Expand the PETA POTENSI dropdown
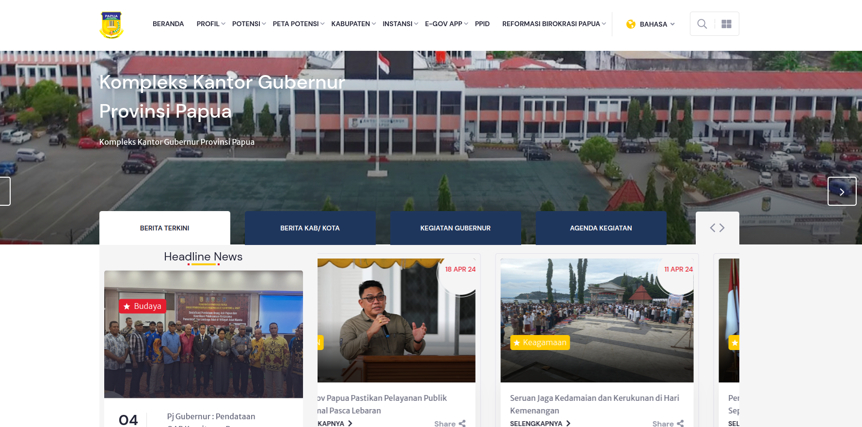 (x=299, y=24)
